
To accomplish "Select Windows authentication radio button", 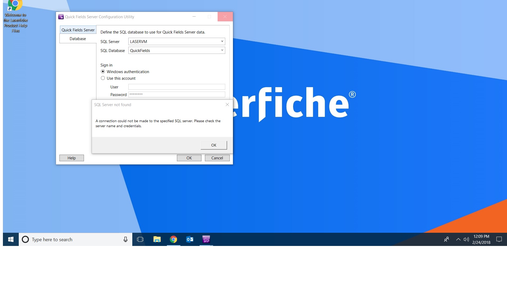I will tap(103, 72).
